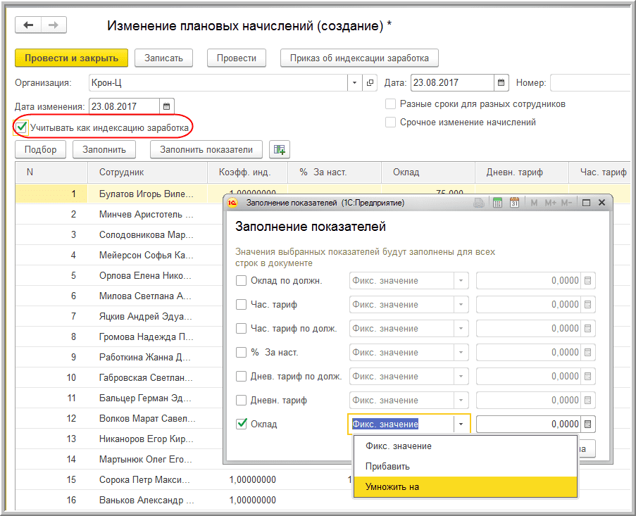The image size is (636, 516).
Task: Check the Дневн. тариф checkbox in dialog
Action: (x=241, y=400)
